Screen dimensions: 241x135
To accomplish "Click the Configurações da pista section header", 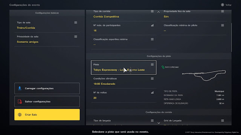I will (x=159, y=56).
